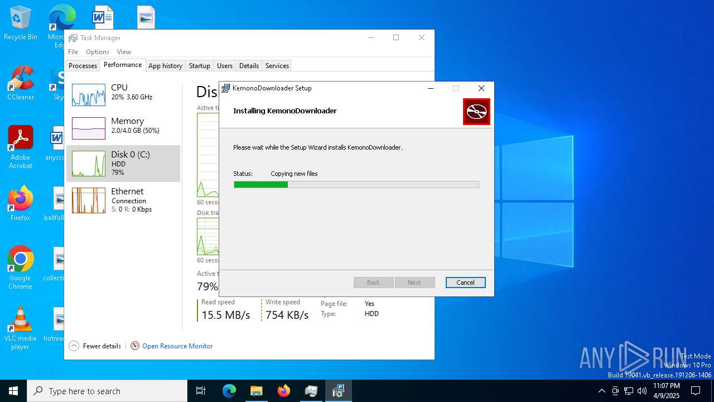714x402 pixels.
Task: Open the image file icon on desktop top row
Action: [146, 17]
